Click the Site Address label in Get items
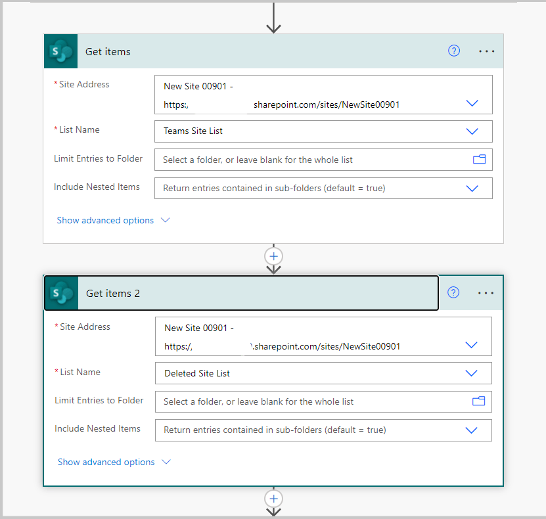 (x=84, y=84)
